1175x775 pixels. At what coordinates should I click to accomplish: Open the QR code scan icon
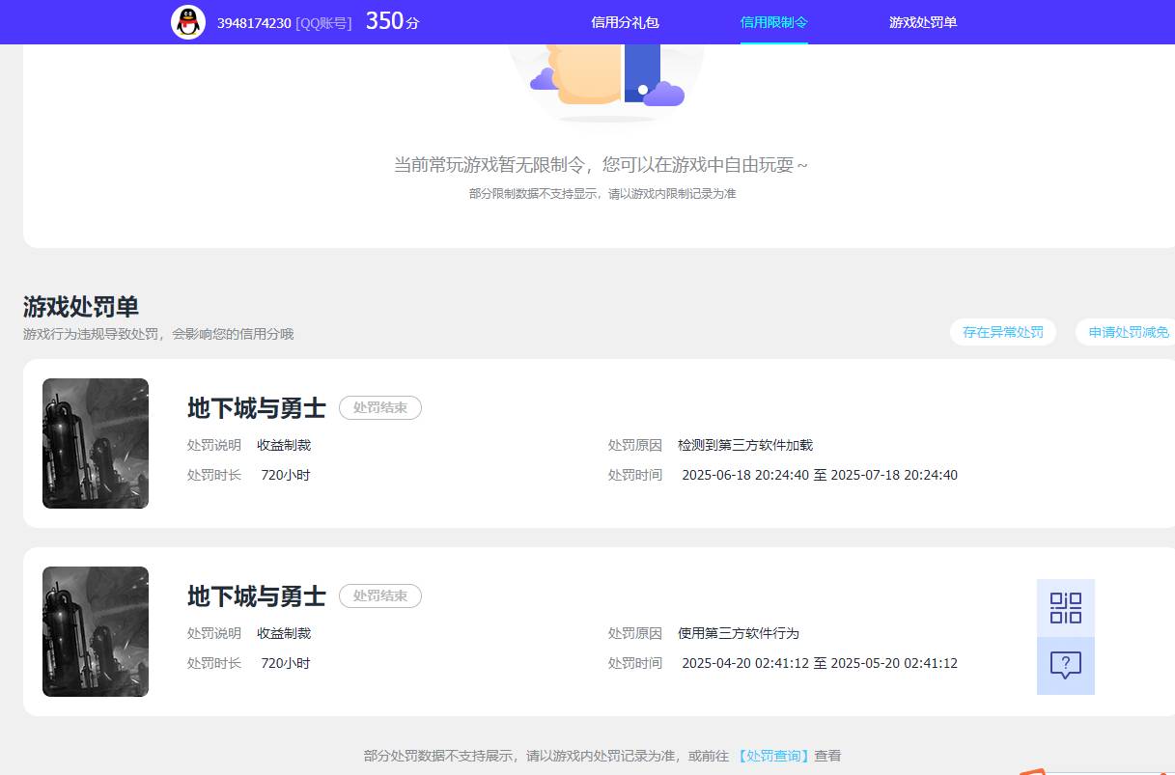[1065, 608]
